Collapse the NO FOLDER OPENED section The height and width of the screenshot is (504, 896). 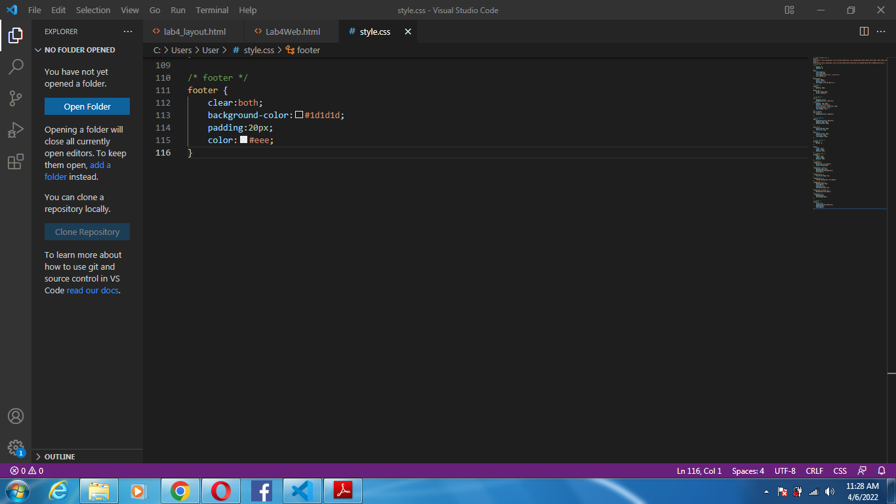point(39,49)
